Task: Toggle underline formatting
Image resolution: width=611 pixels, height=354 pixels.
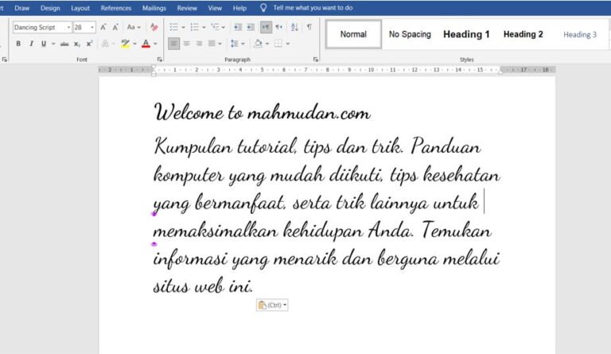Action: click(44, 44)
